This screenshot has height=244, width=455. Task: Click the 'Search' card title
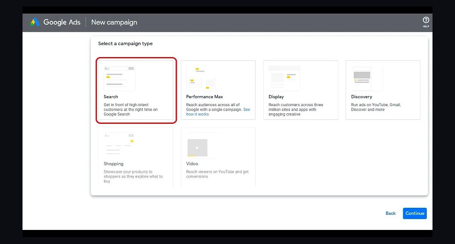(111, 96)
